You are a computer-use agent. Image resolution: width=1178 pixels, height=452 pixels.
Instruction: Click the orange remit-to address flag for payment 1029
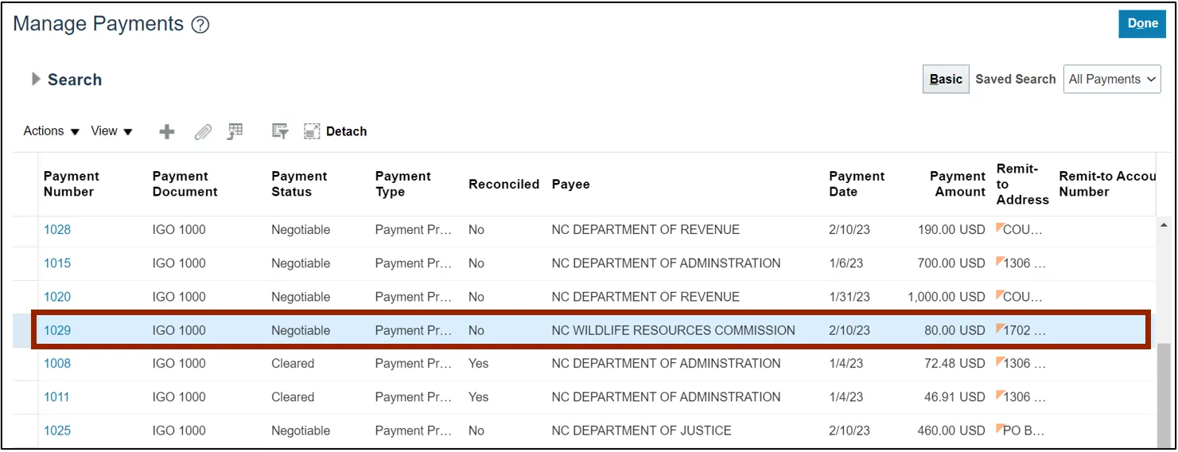[x=1001, y=327]
